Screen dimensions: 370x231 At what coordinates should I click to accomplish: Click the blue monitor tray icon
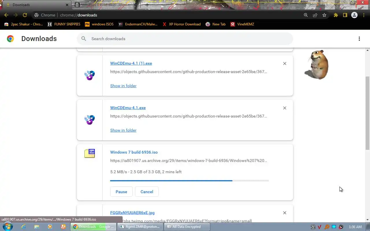pyautogui.click(x=334, y=227)
